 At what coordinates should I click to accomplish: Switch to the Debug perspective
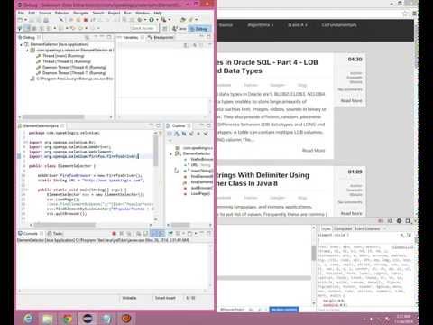[x=198, y=29]
